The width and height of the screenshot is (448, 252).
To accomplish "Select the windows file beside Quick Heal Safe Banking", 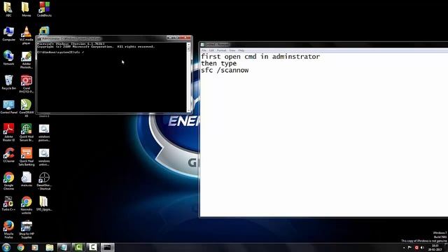I will coord(44,157).
